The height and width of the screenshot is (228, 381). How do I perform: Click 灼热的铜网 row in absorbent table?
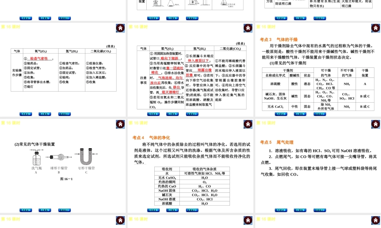(x=192, y=182)
